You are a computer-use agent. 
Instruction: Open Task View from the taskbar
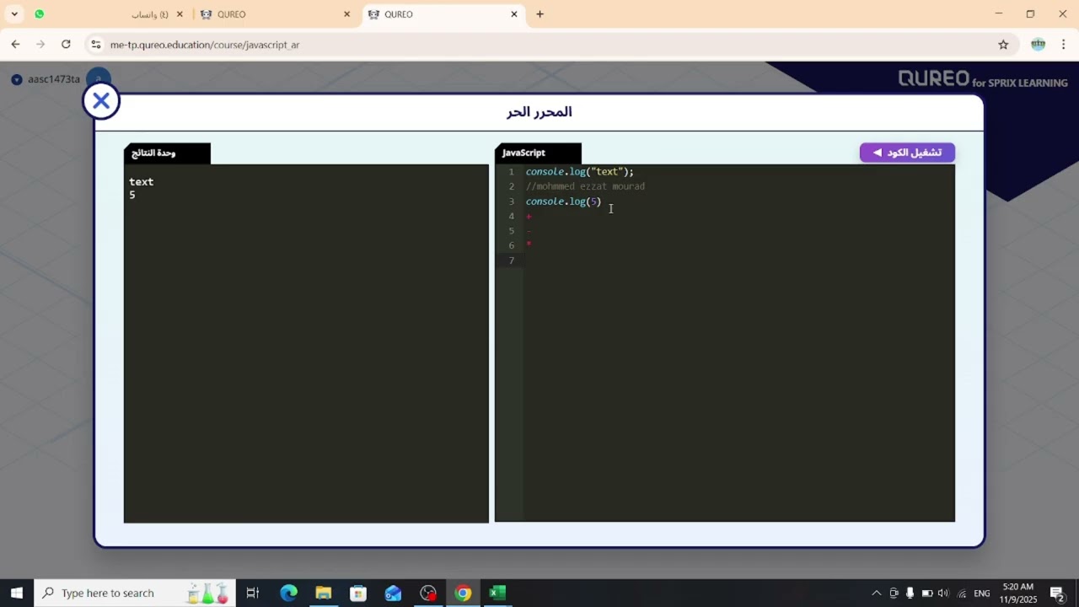252,594
